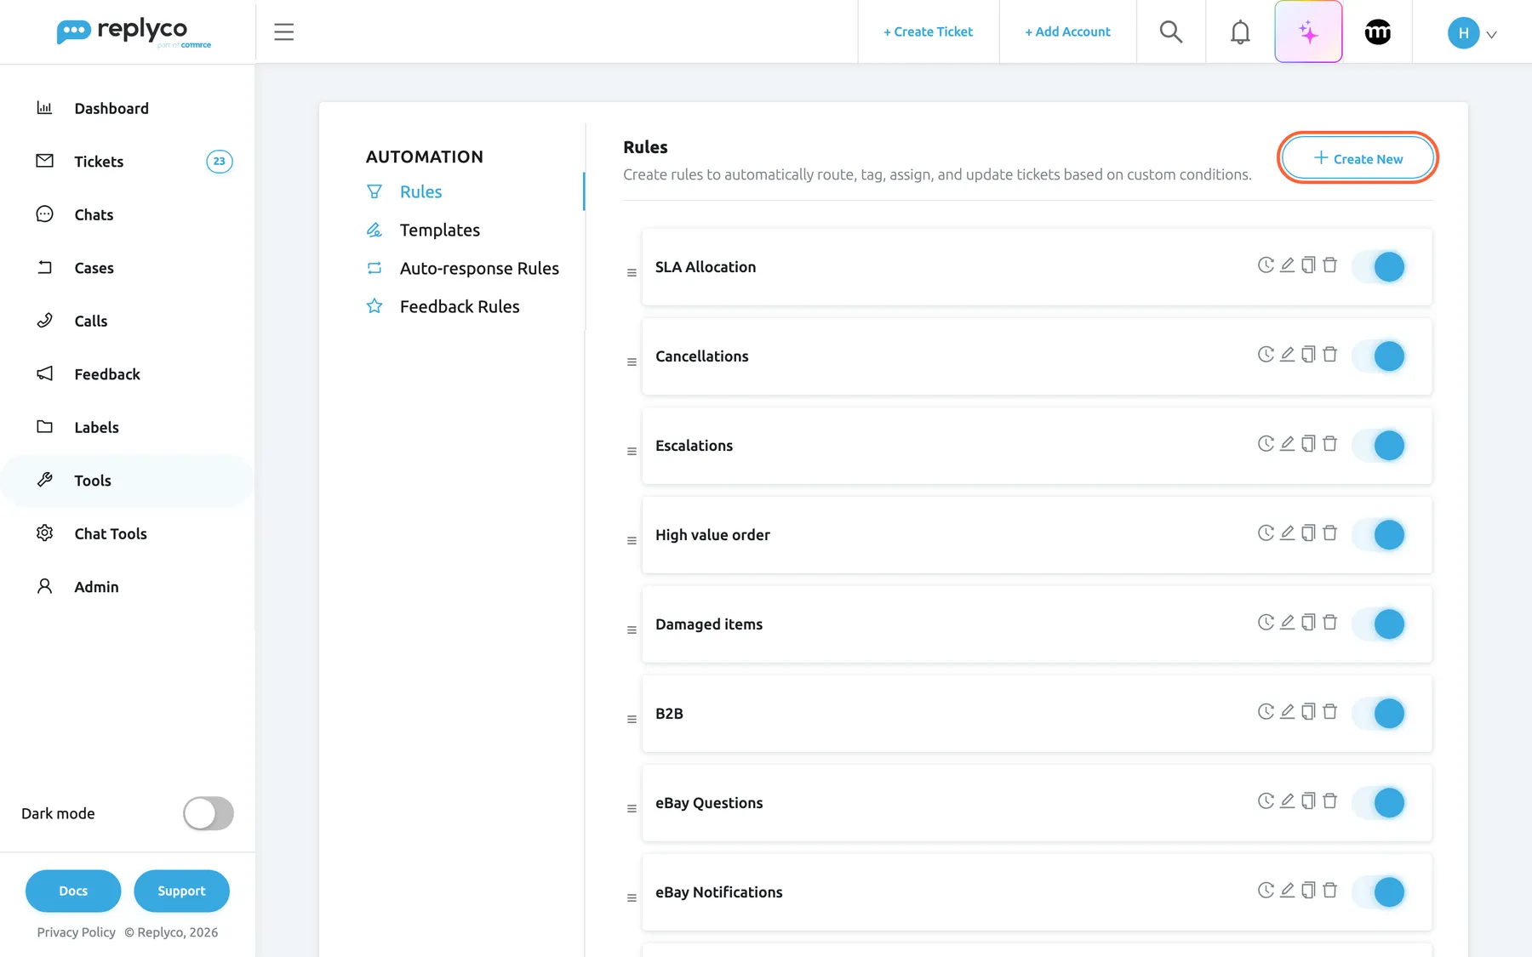Viewport: 1532px width, 957px height.
Task: Open the Feedback Rules tab
Action: [460, 306]
